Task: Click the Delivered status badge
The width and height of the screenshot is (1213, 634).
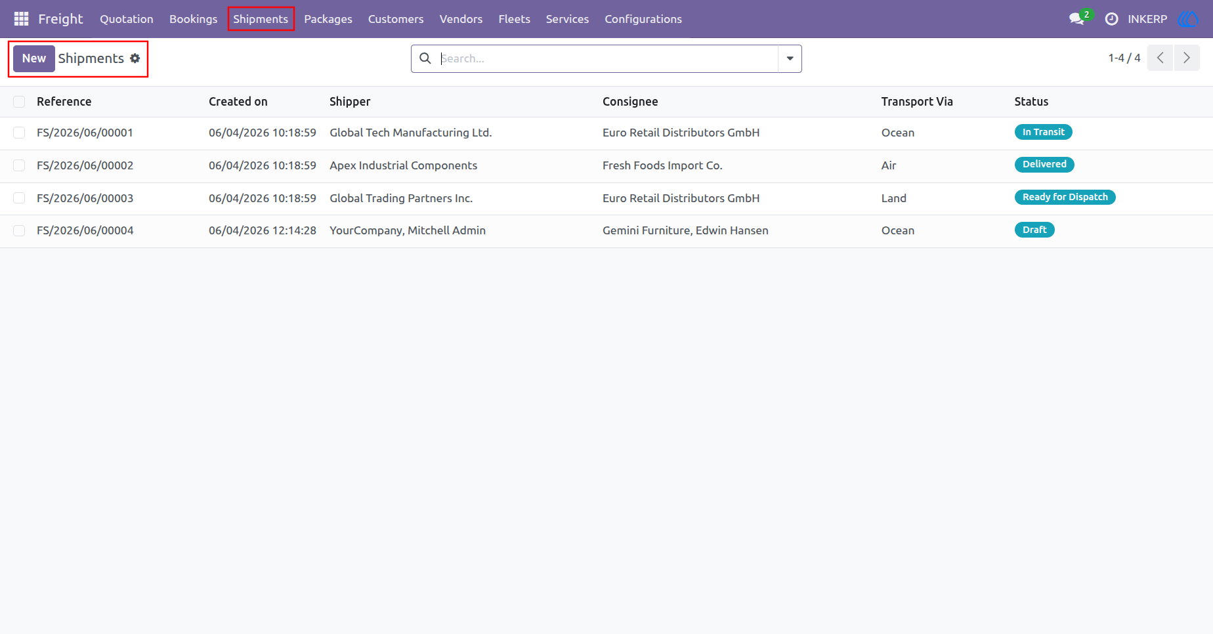Action: 1044,164
